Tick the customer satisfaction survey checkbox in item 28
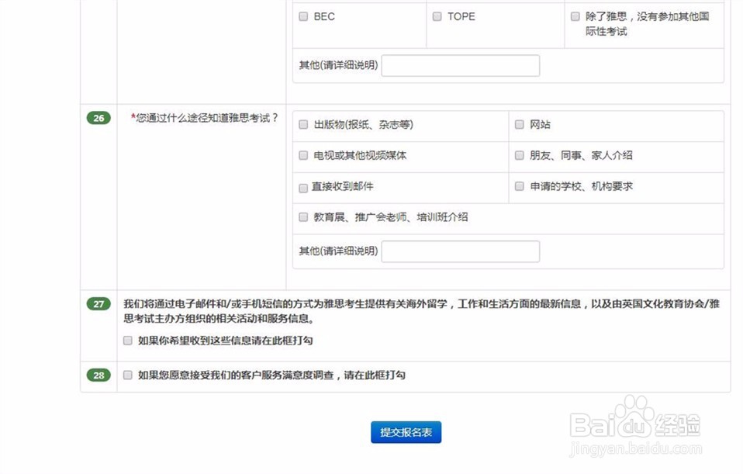The image size is (743, 474). coord(127,375)
